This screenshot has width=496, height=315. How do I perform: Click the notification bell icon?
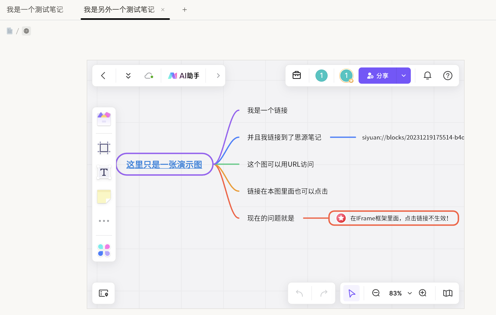pyautogui.click(x=427, y=76)
